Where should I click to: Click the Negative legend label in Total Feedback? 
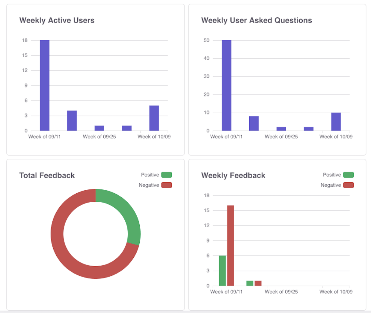(149, 185)
